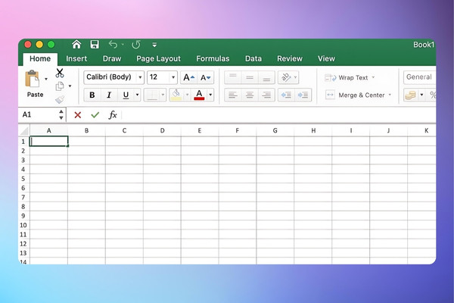Expand the Borders dropdown arrow
454x303 pixels.
[163, 95]
